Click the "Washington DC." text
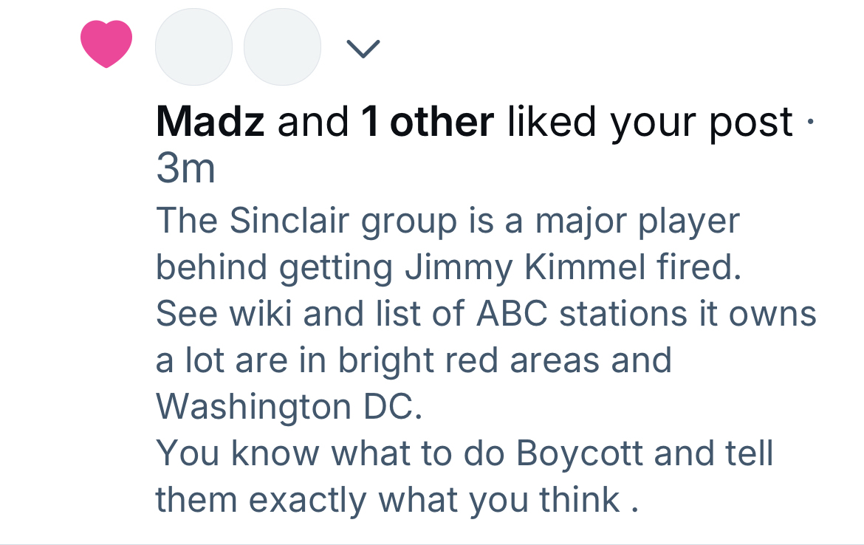Image resolution: width=864 pixels, height=545 pixels. pos(289,407)
